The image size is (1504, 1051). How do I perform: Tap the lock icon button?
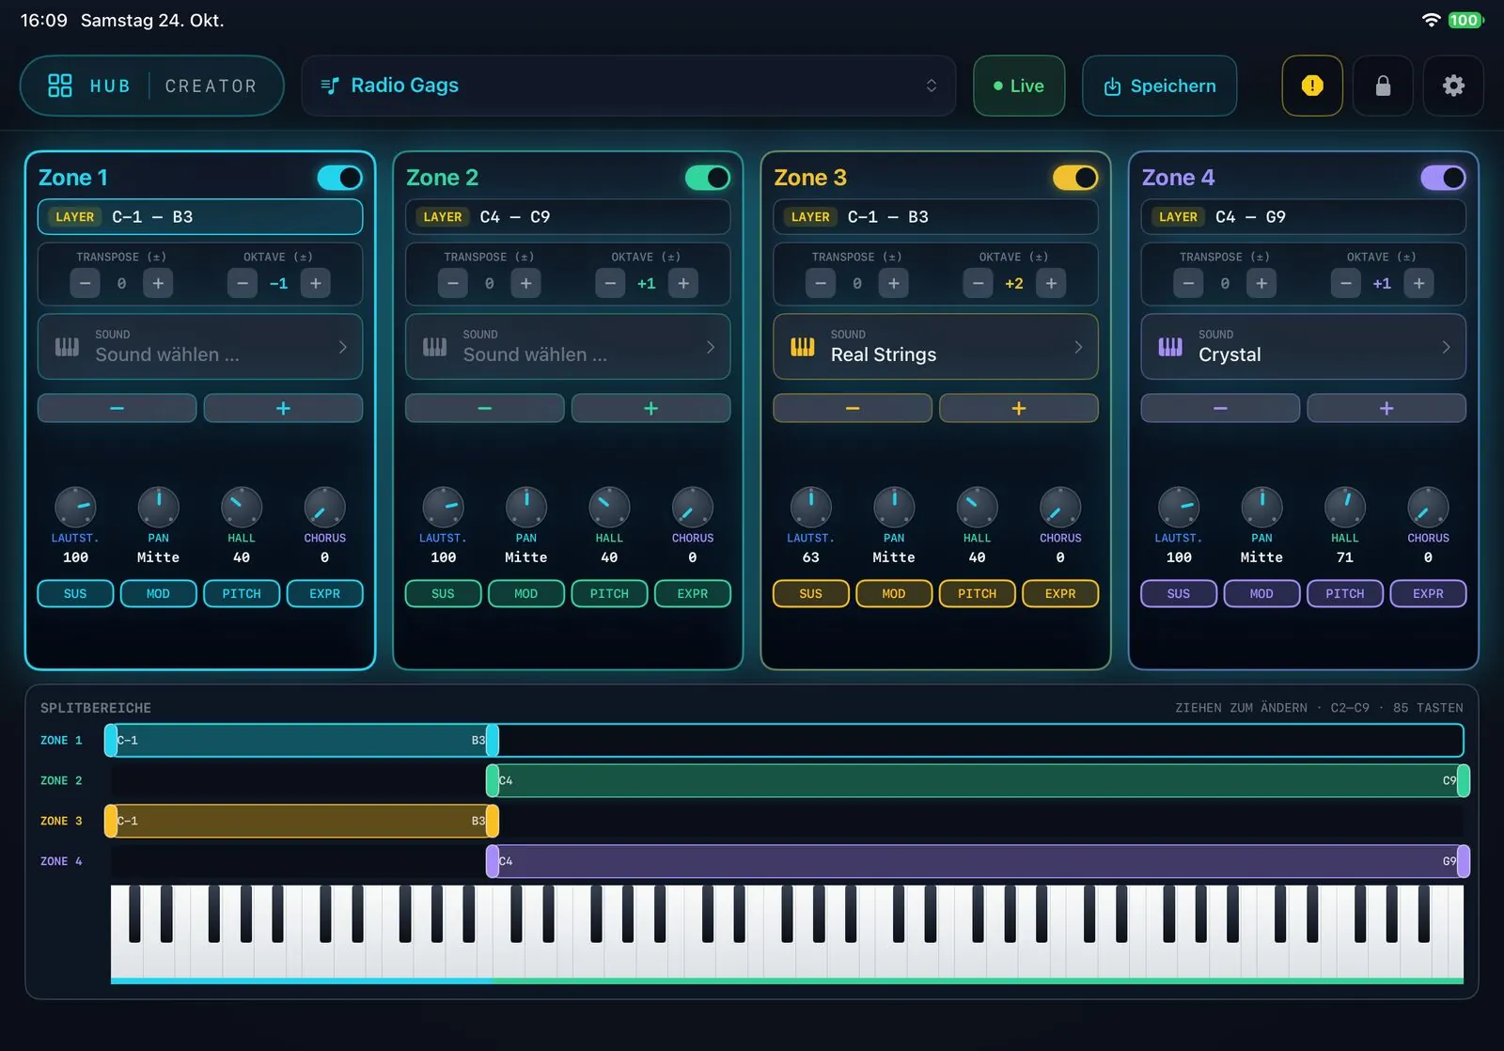click(x=1383, y=86)
